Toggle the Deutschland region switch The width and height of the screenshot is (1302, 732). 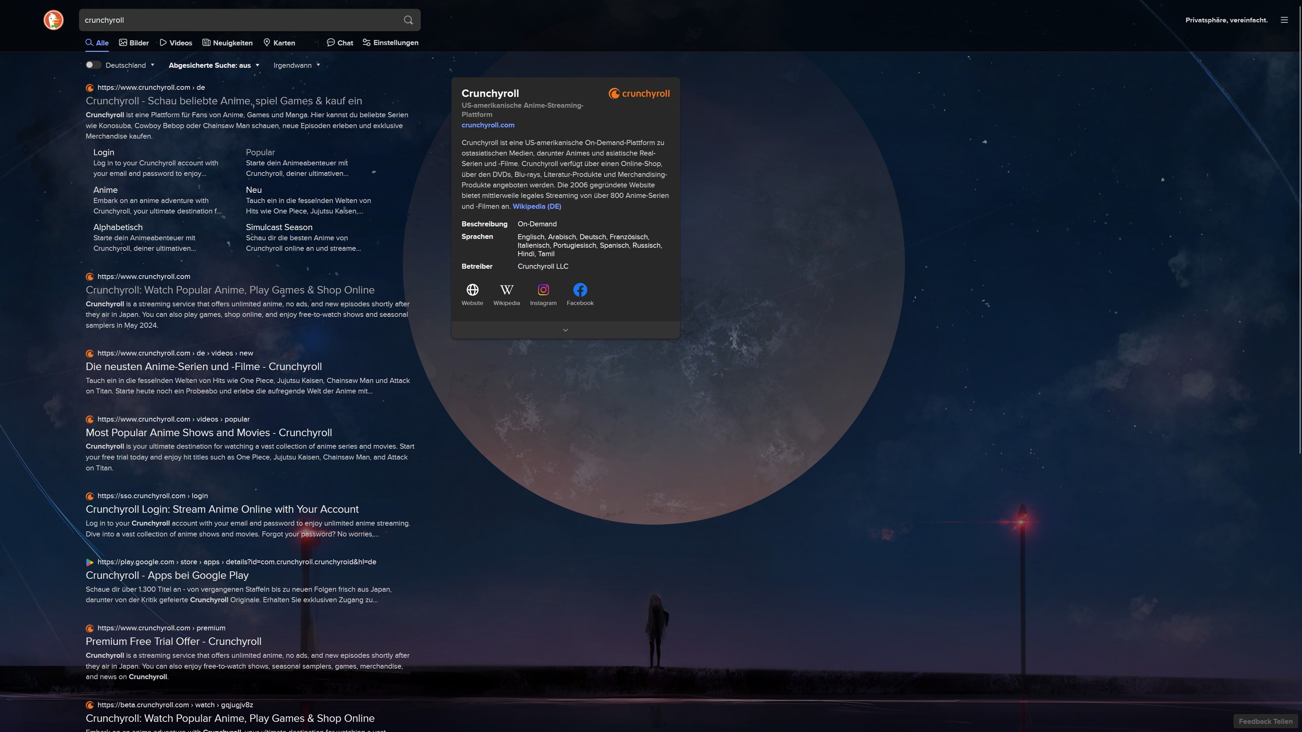pyautogui.click(x=94, y=65)
